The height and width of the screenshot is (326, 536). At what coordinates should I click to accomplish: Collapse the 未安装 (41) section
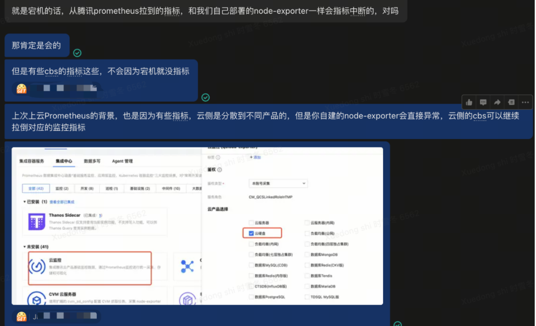point(25,247)
